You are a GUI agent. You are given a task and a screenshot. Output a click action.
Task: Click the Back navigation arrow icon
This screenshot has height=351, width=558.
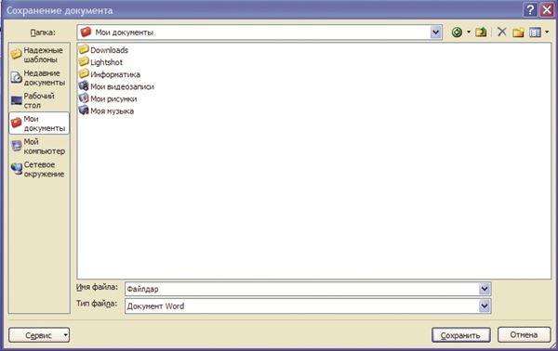tap(457, 32)
